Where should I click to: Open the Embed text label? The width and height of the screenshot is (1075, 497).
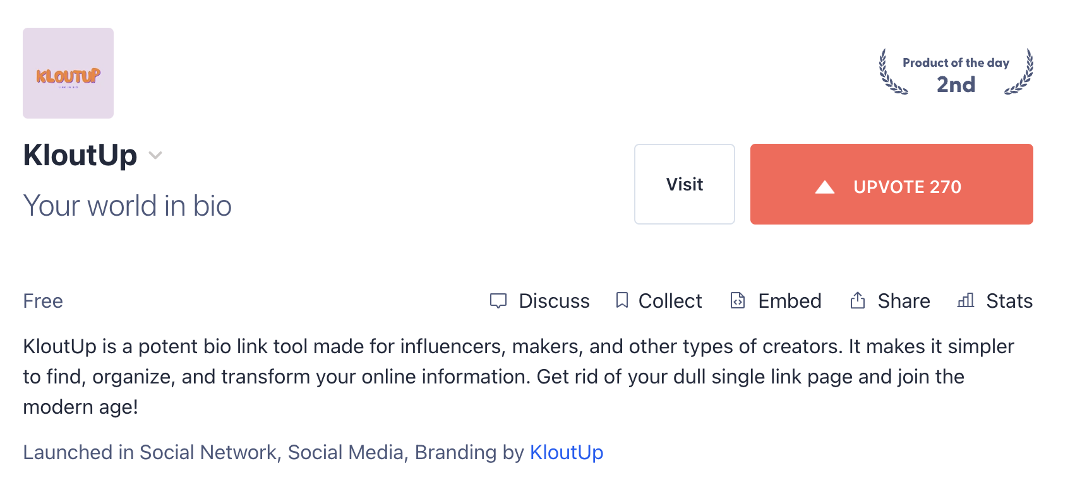790,301
